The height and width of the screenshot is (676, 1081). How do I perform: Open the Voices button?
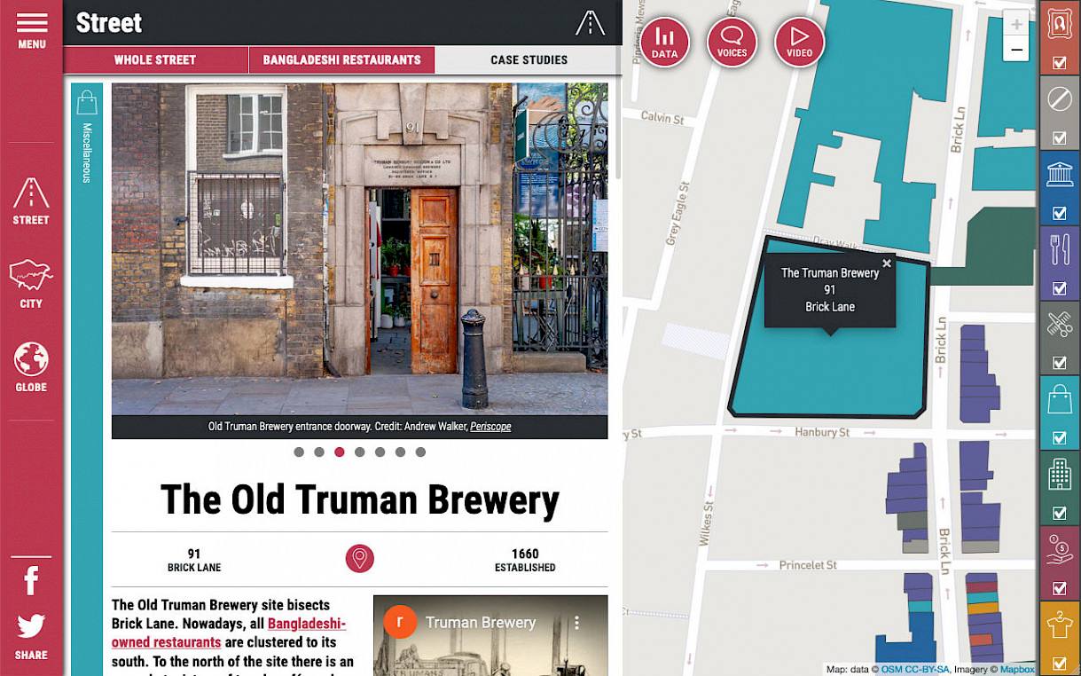[732, 43]
